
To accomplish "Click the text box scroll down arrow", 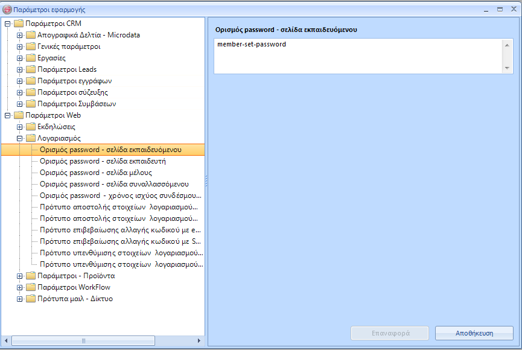I will click(508, 69).
